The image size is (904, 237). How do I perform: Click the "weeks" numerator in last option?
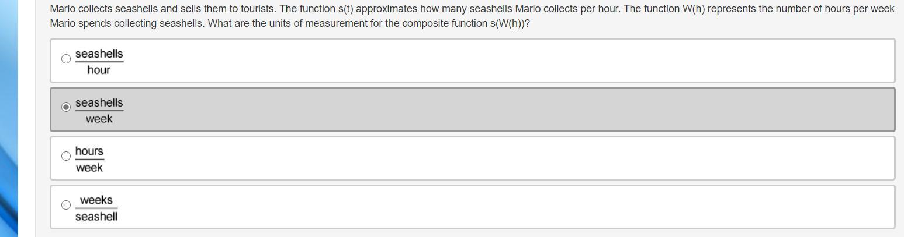[96, 200]
